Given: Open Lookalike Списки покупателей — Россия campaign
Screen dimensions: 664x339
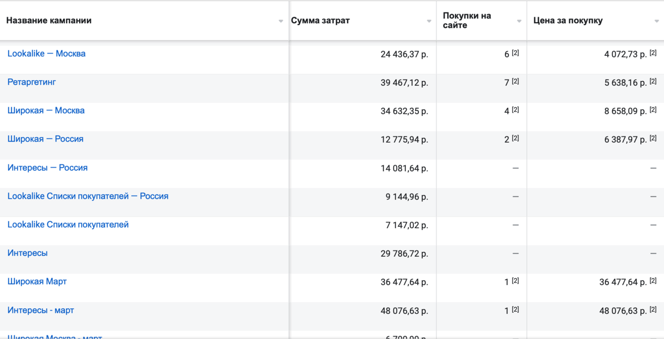Looking at the screenshot, I should point(88,196).
